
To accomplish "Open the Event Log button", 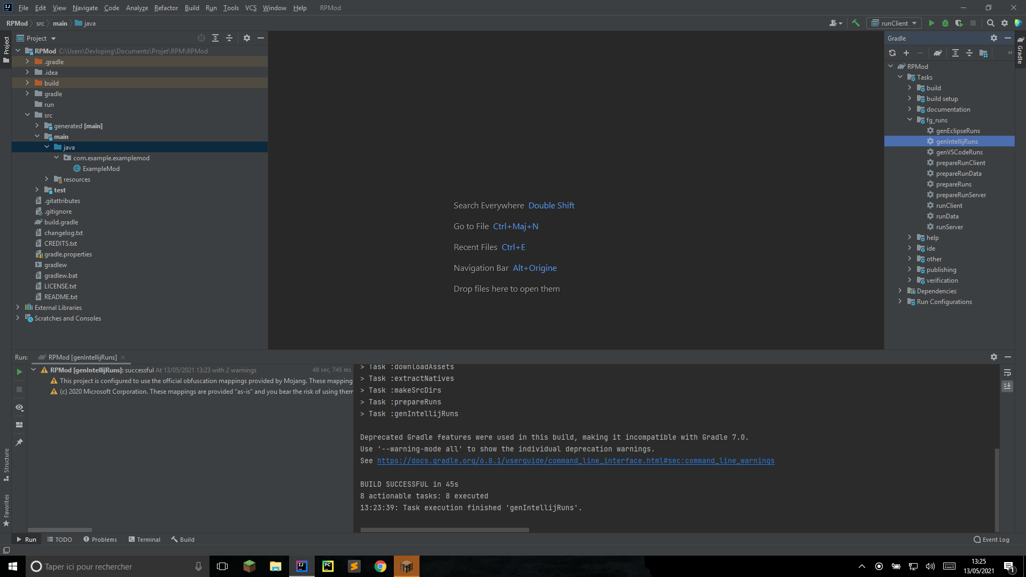I will [x=992, y=540].
